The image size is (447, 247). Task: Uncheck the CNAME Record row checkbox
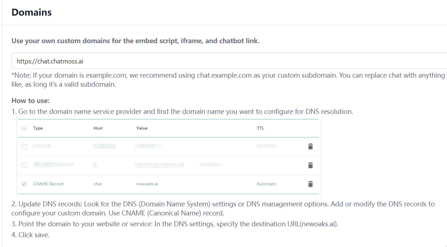tap(24, 184)
